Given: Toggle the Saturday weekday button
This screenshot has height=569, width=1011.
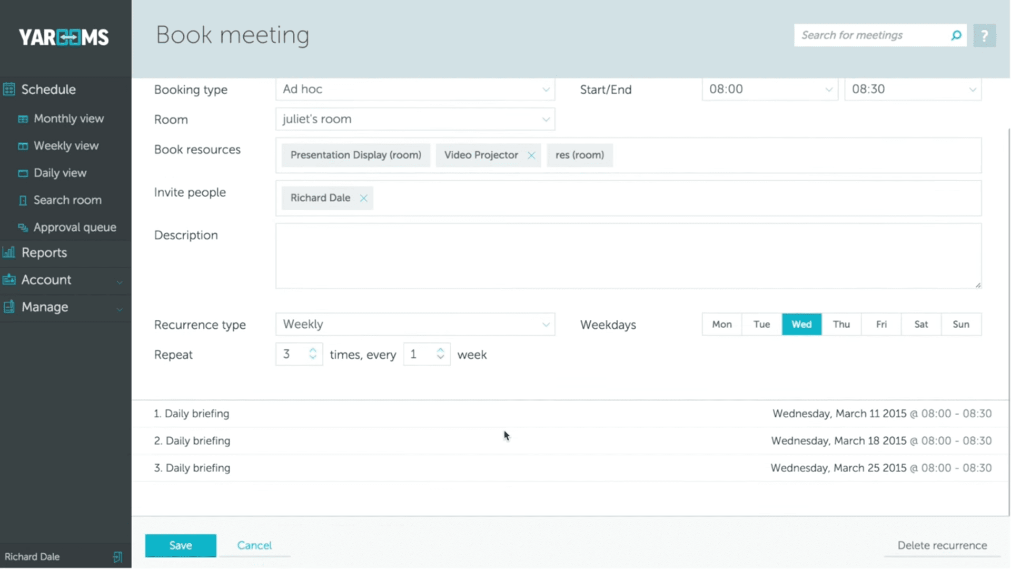Looking at the screenshot, I should pyautogui.click(x=921, y=324).
